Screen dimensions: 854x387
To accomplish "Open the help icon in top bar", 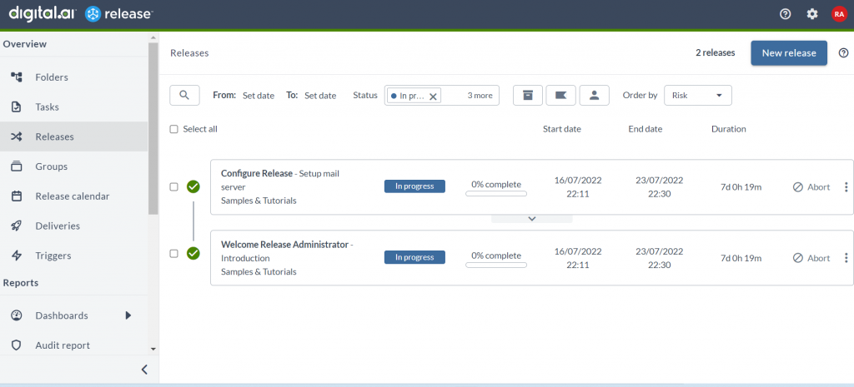I will pos(785,14).
